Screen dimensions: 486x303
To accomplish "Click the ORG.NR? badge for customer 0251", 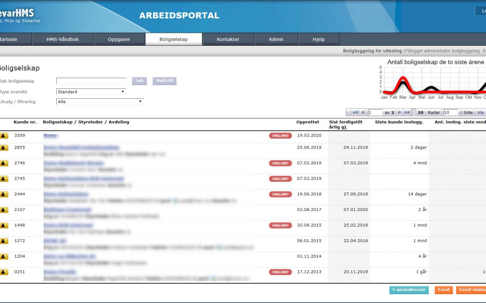I will [280, 272].
